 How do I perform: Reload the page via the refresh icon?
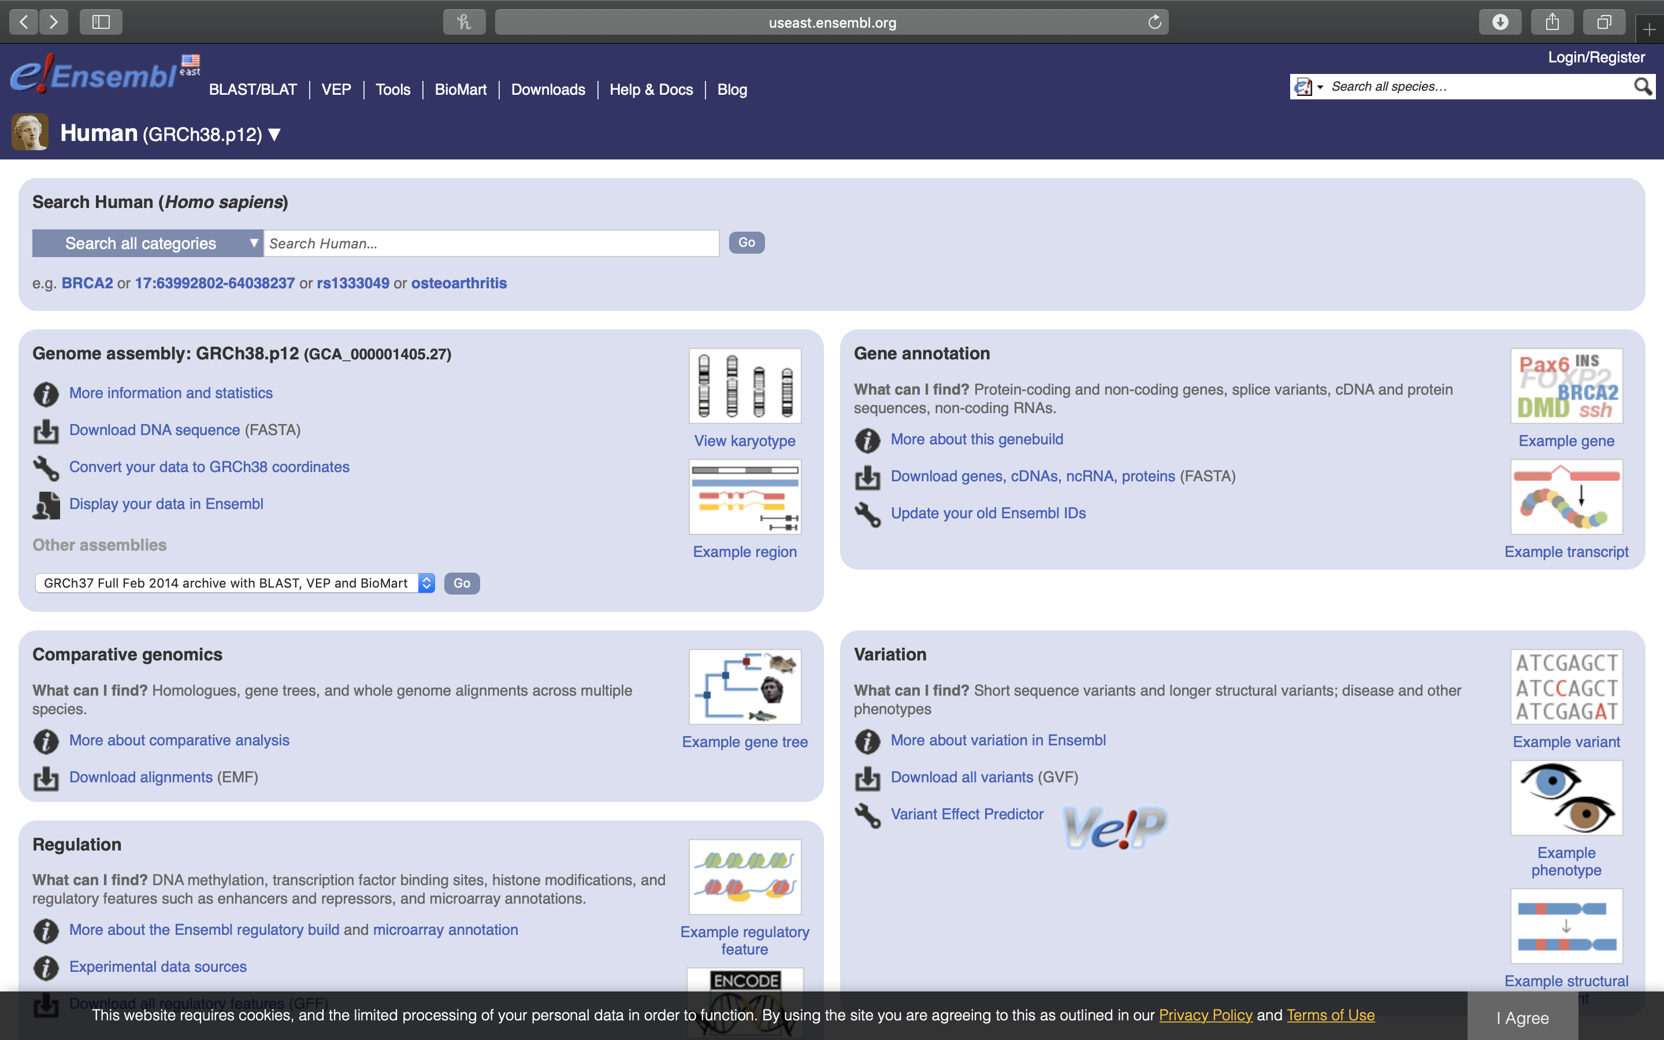(x=1154, y=22)
